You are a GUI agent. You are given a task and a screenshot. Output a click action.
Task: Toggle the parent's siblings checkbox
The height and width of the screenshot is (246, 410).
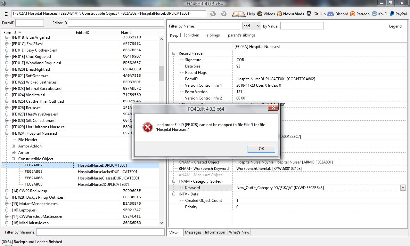tap(225, 35)
